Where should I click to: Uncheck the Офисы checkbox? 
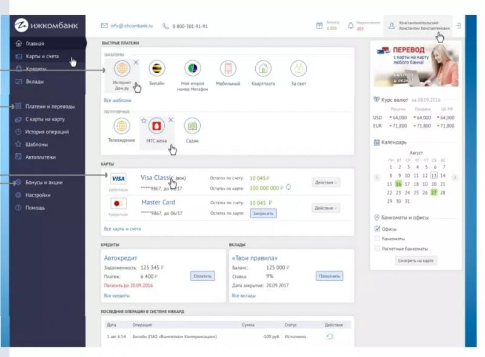point(377,229)
